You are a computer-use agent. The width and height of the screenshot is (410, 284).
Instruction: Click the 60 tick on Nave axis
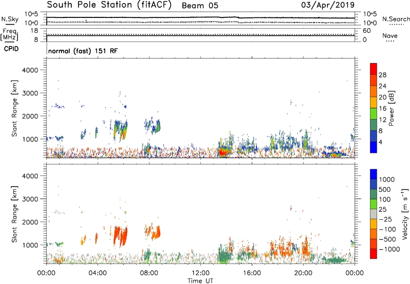367,31
